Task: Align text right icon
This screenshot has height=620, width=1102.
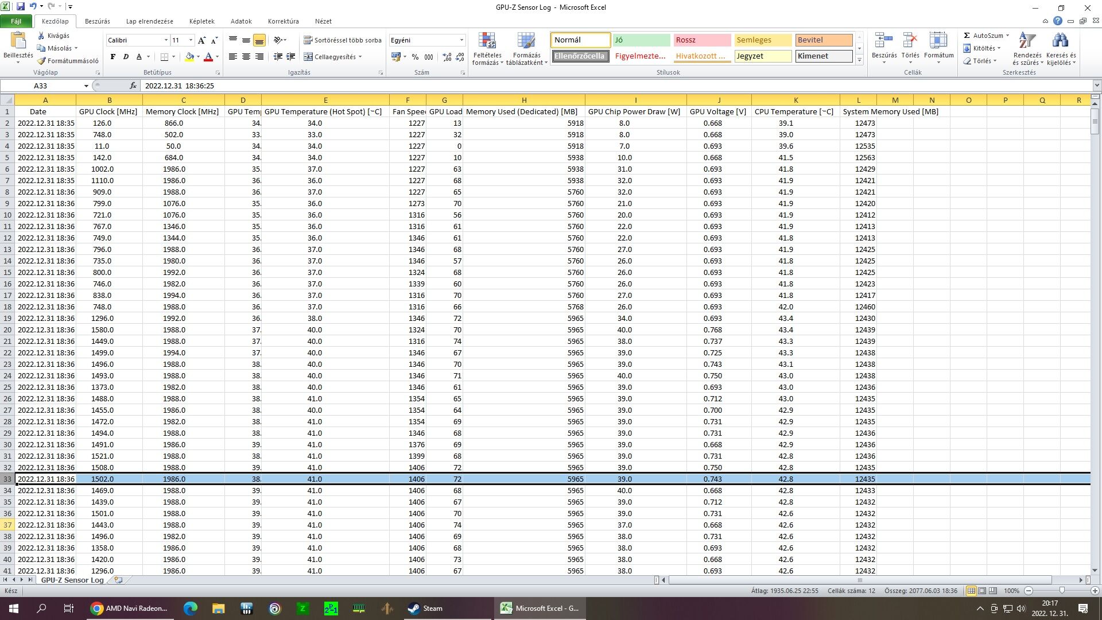Action: pos(259,57)
